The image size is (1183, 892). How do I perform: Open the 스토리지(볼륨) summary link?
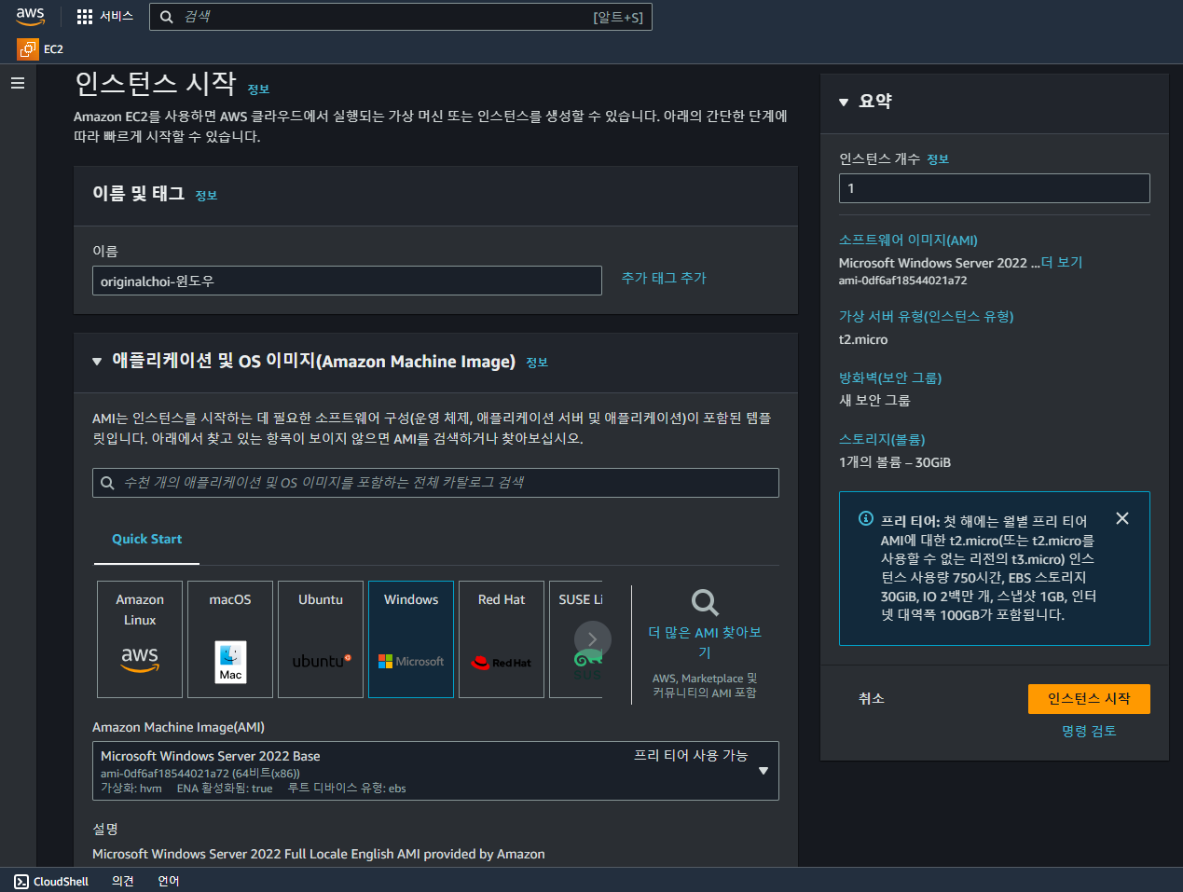[882, 440]
